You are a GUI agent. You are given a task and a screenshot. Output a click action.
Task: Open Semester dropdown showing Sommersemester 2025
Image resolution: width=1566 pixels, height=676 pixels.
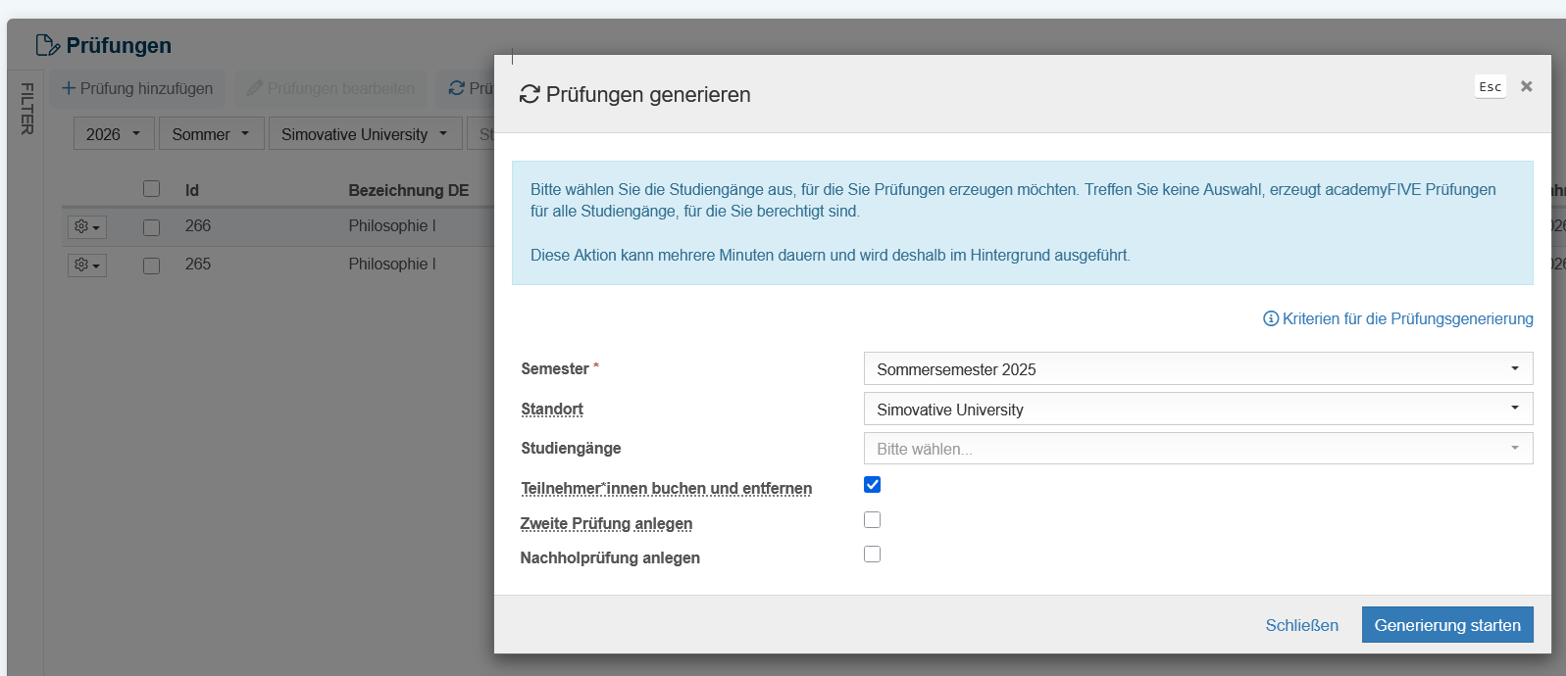(1198, 368)
